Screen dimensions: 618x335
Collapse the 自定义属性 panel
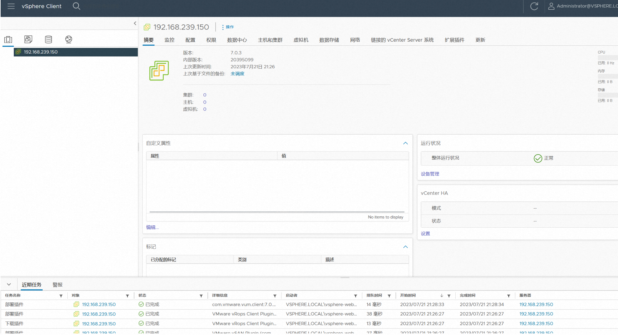[x=406, y=143]
